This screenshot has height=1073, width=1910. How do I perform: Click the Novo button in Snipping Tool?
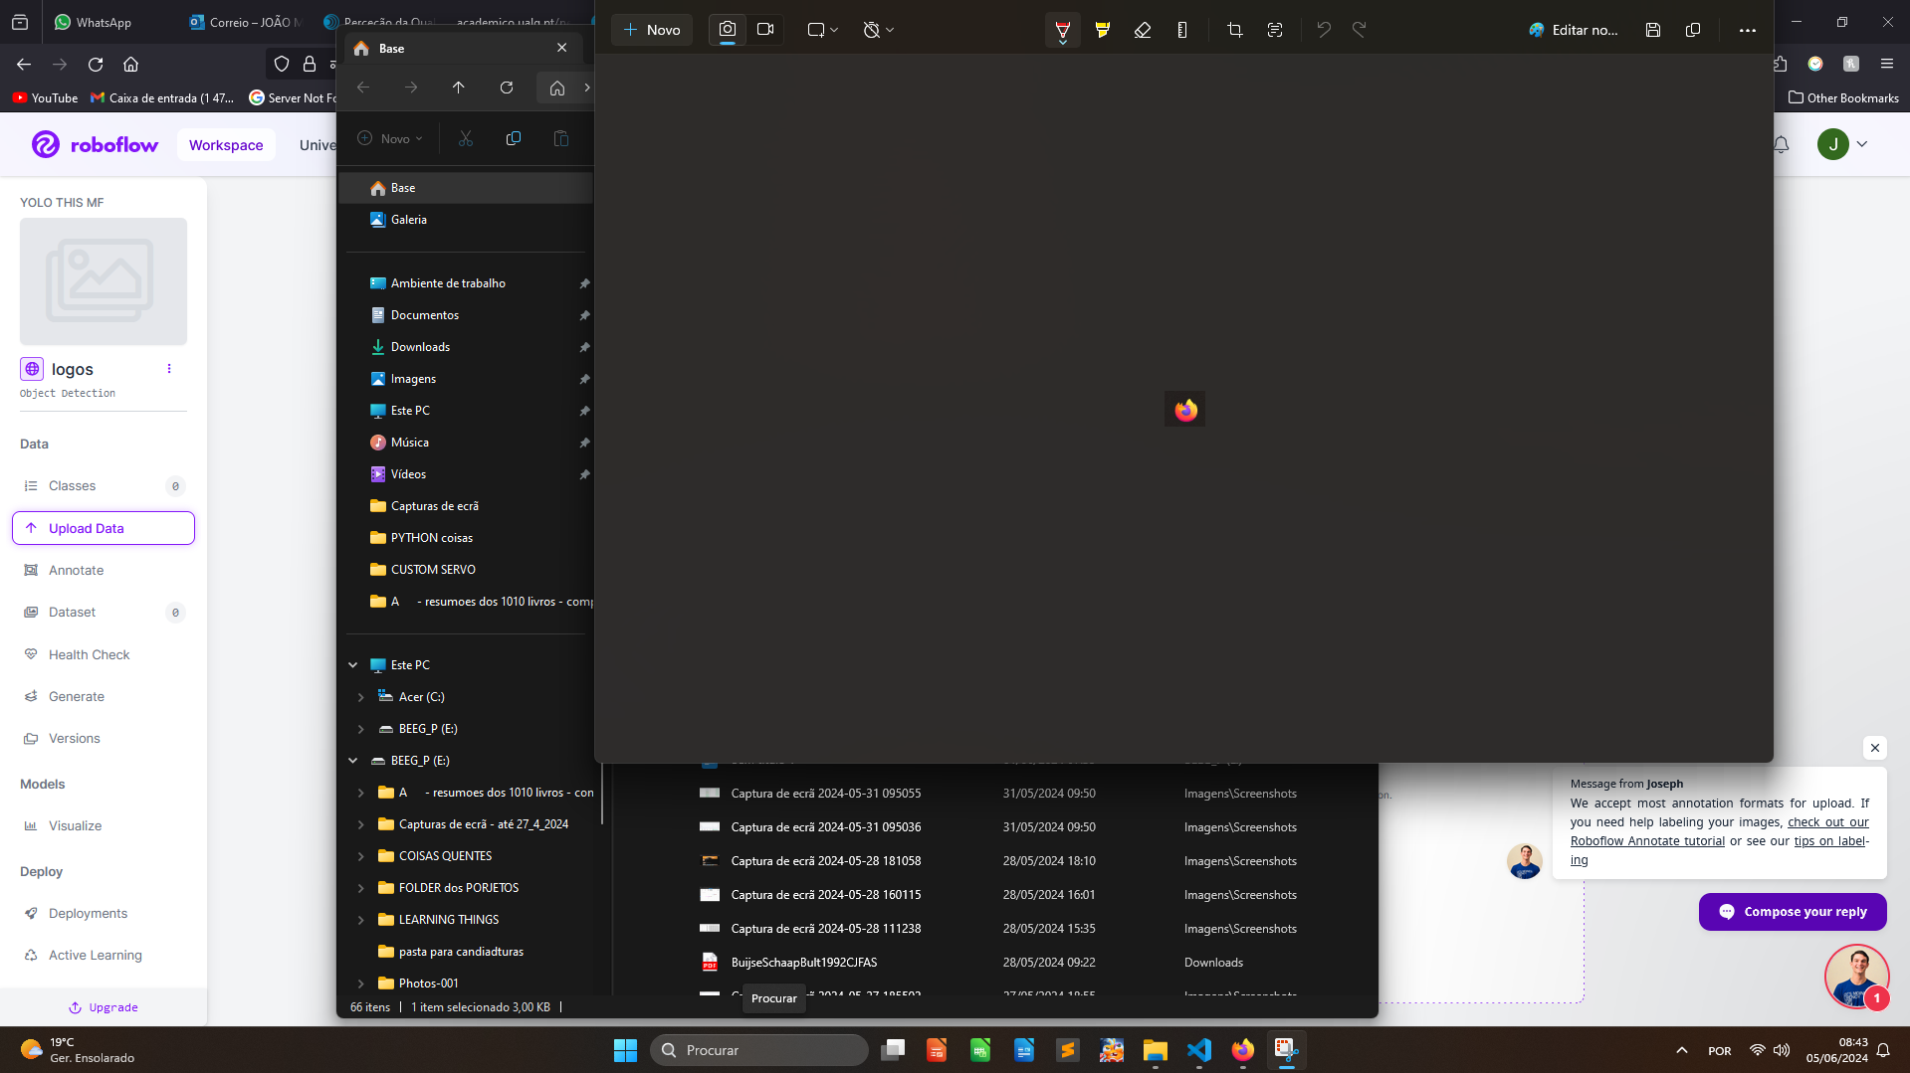point(652,30)
